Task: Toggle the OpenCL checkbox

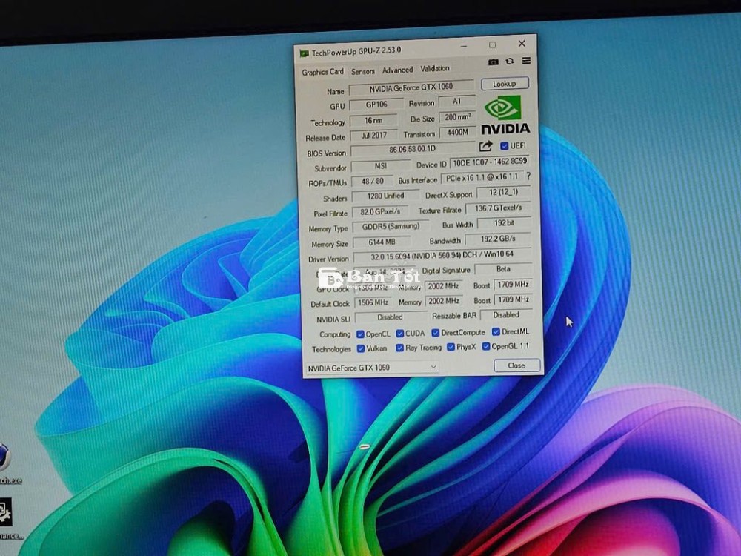Action: point(361,334)
